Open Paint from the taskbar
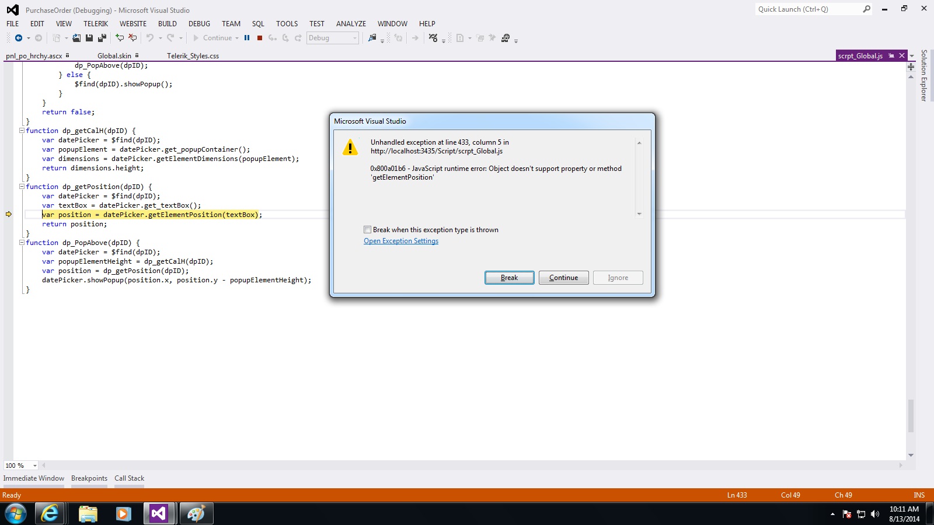The width and height of the screenshot is (934, 525). click(196, 513)
